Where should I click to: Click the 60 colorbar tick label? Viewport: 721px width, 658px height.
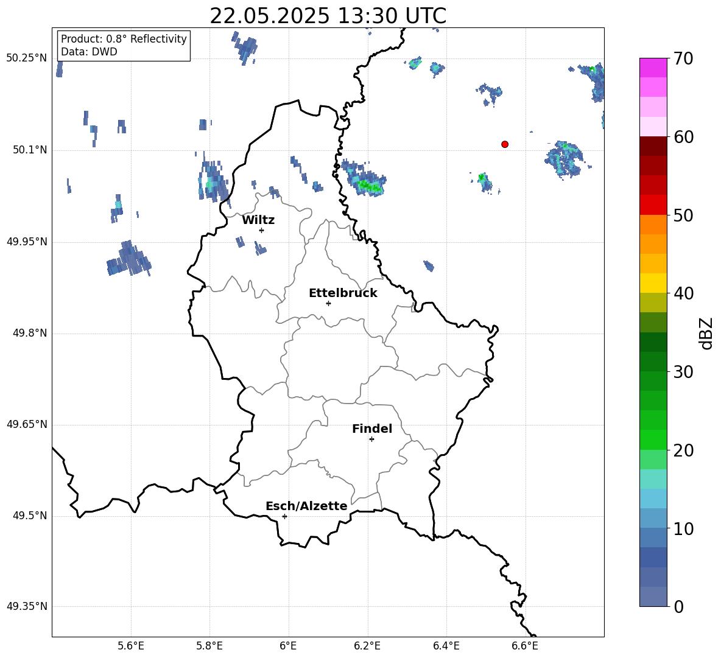tap(683, 137)
